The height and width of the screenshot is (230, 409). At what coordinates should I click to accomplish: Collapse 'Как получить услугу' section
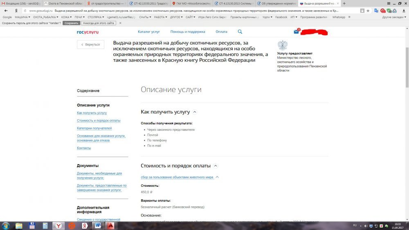click(x=195, y=112)
